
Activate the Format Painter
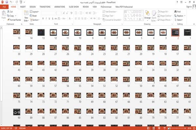pyautogui.click(x=14, y=20)
